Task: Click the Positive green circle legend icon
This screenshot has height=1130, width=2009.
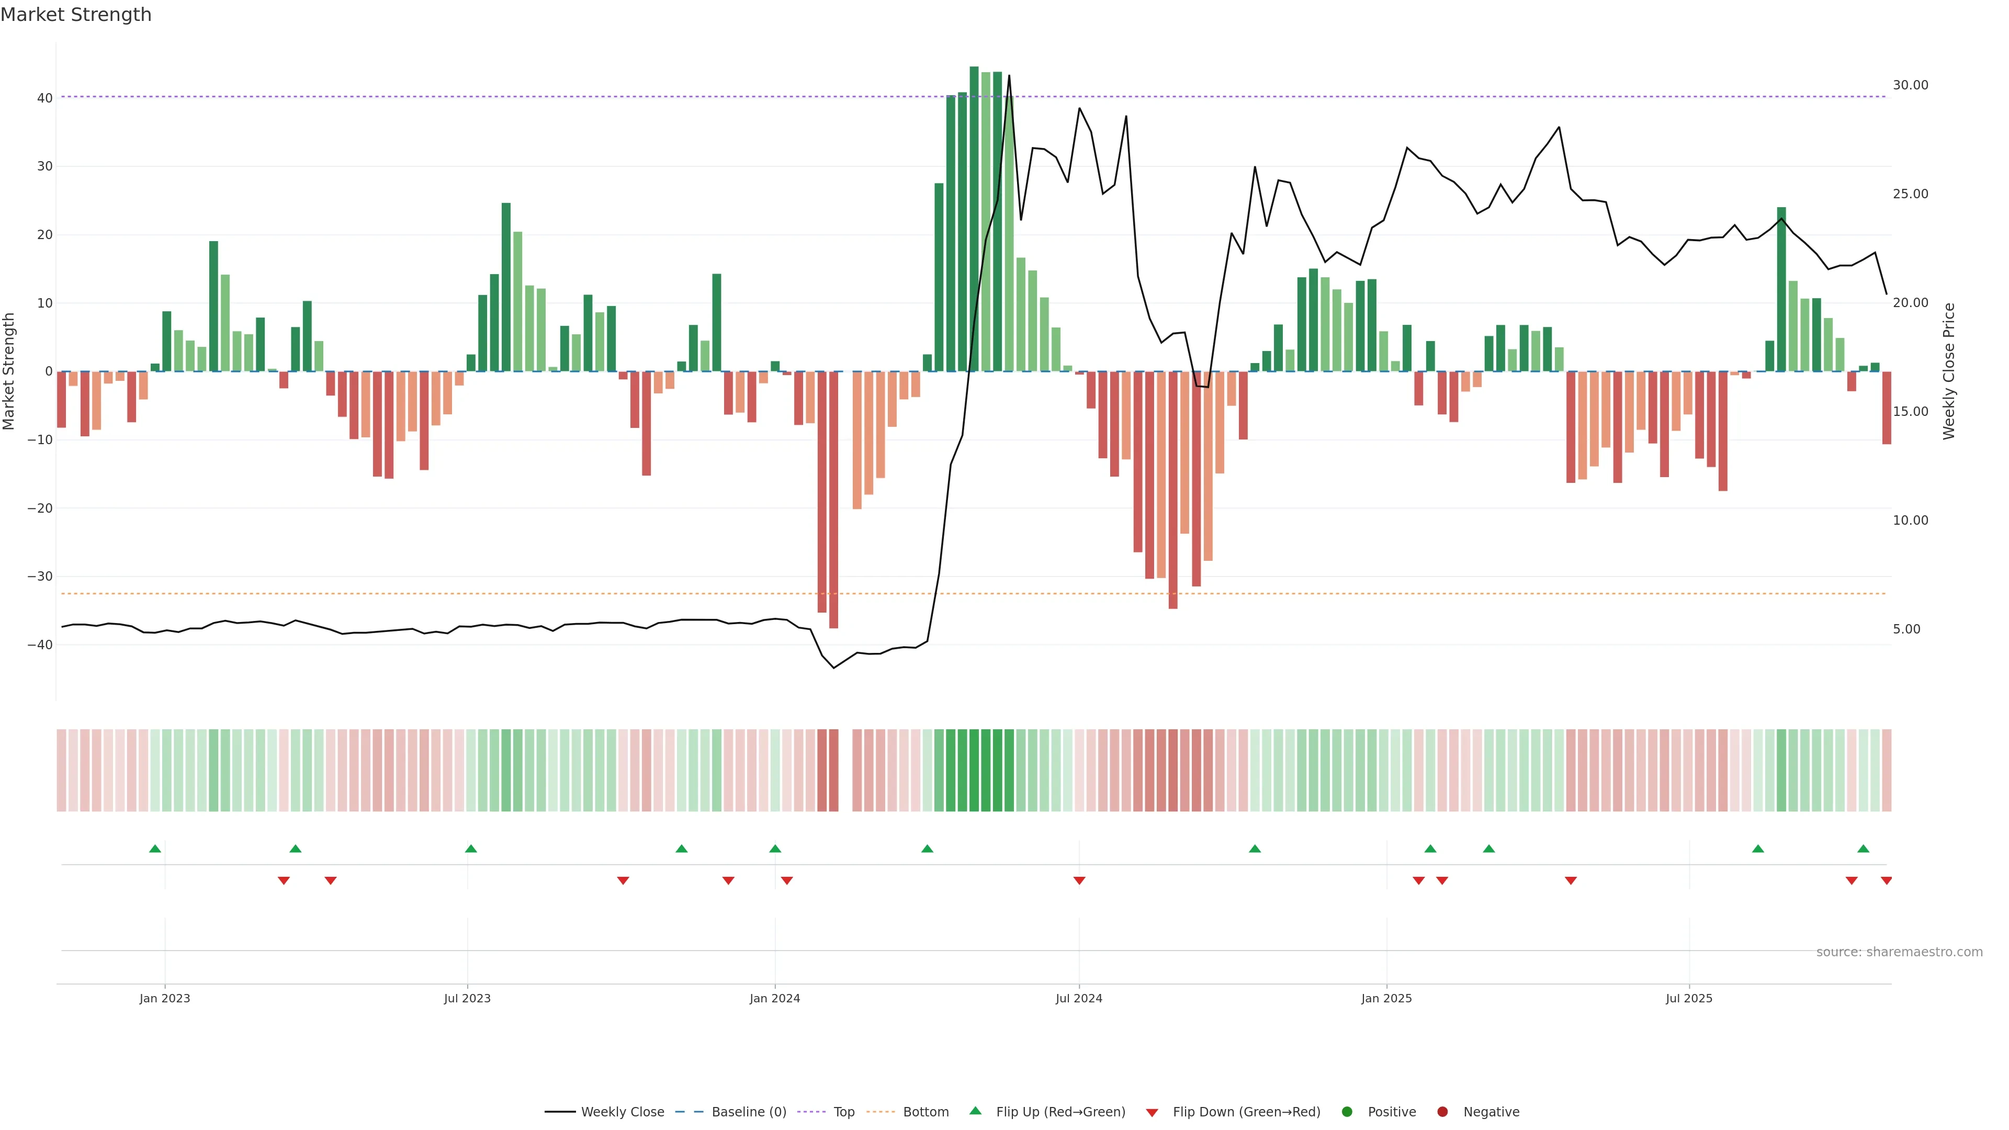Action: click(1347, 1112)
